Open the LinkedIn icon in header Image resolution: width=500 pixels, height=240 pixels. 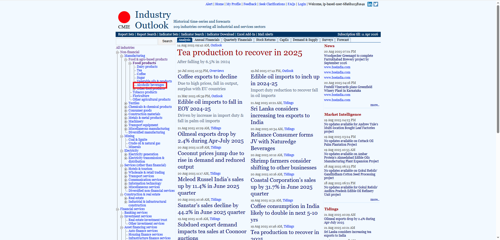click(370, 4)
